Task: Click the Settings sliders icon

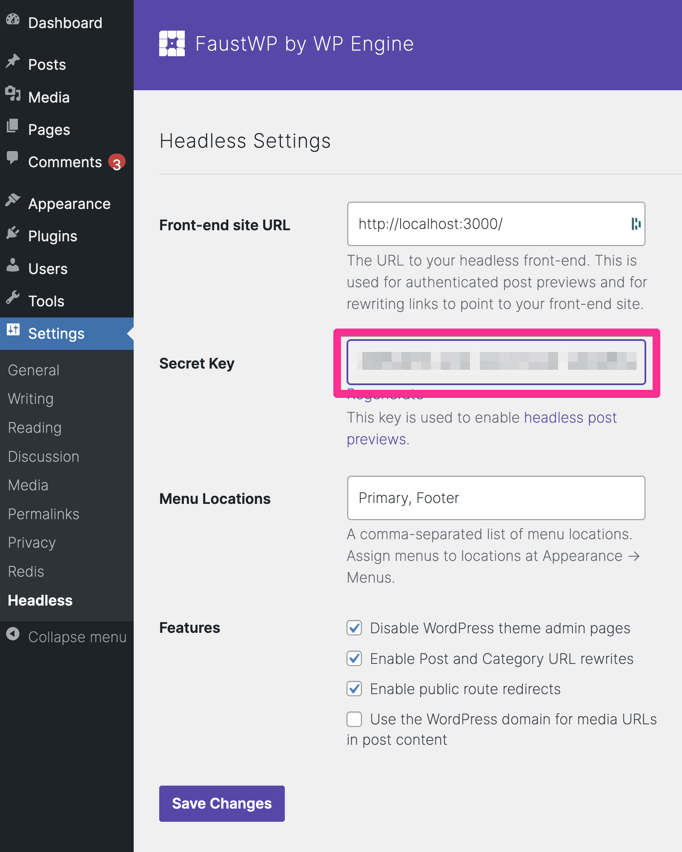Action: 13,329
